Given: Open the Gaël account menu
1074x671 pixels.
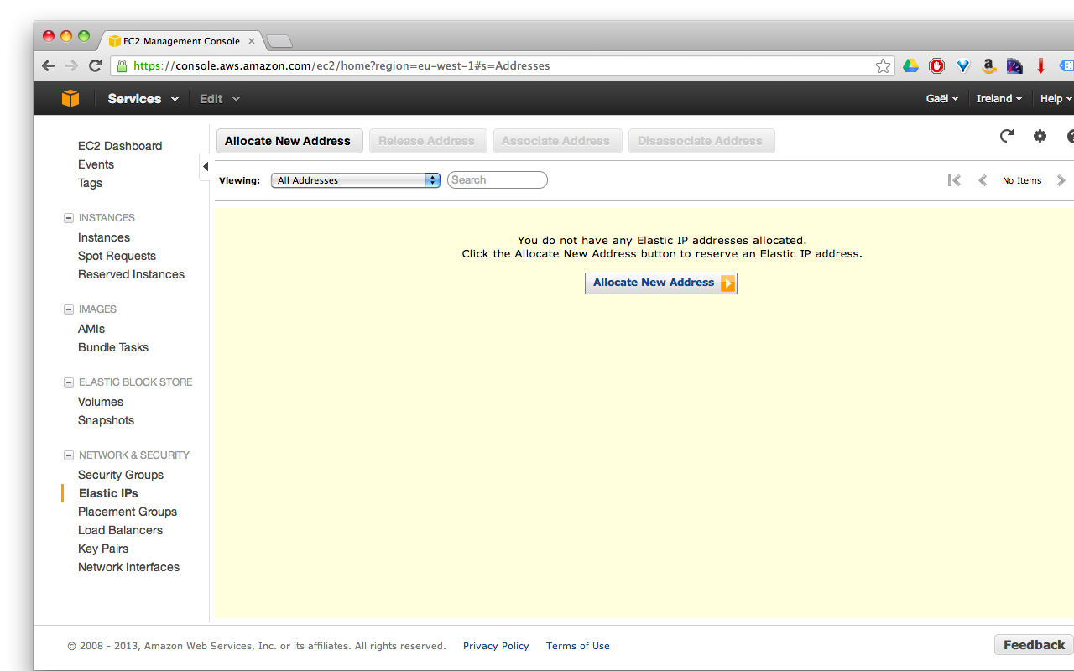Looking at the screenshot, I should 941,98.
